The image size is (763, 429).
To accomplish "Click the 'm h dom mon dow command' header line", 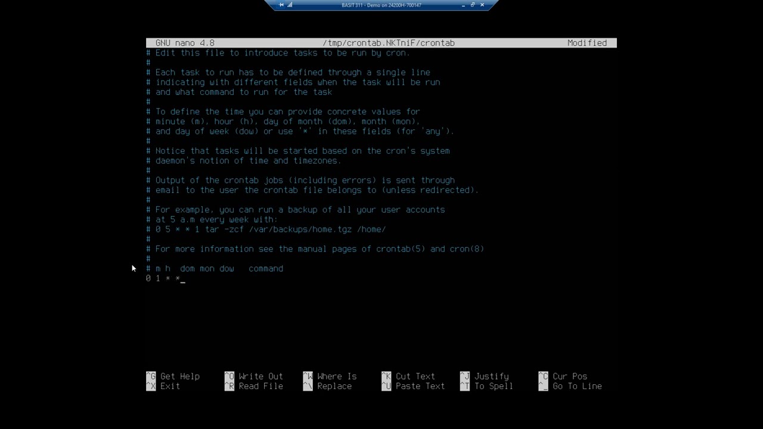I will coord(215,269).
